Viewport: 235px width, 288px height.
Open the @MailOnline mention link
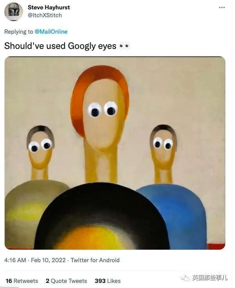(51, 32)
